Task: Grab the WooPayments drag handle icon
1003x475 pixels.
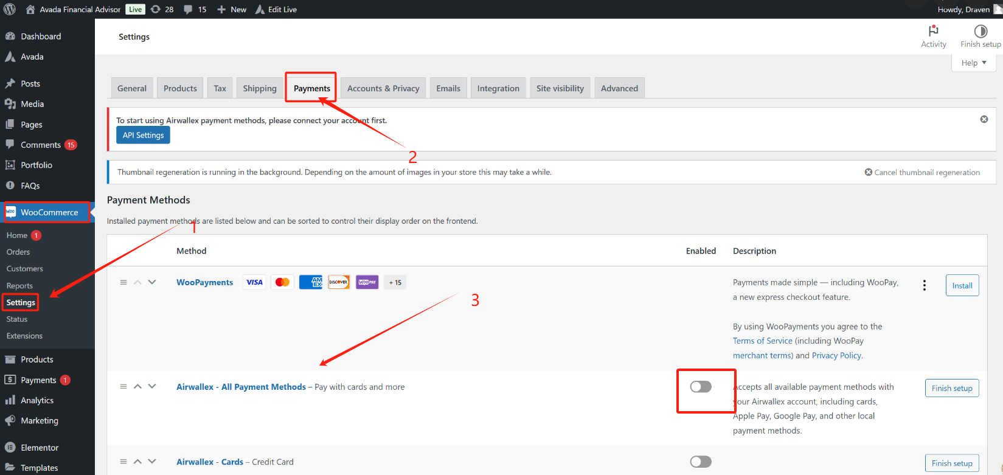Action: [x=123, y=282]
